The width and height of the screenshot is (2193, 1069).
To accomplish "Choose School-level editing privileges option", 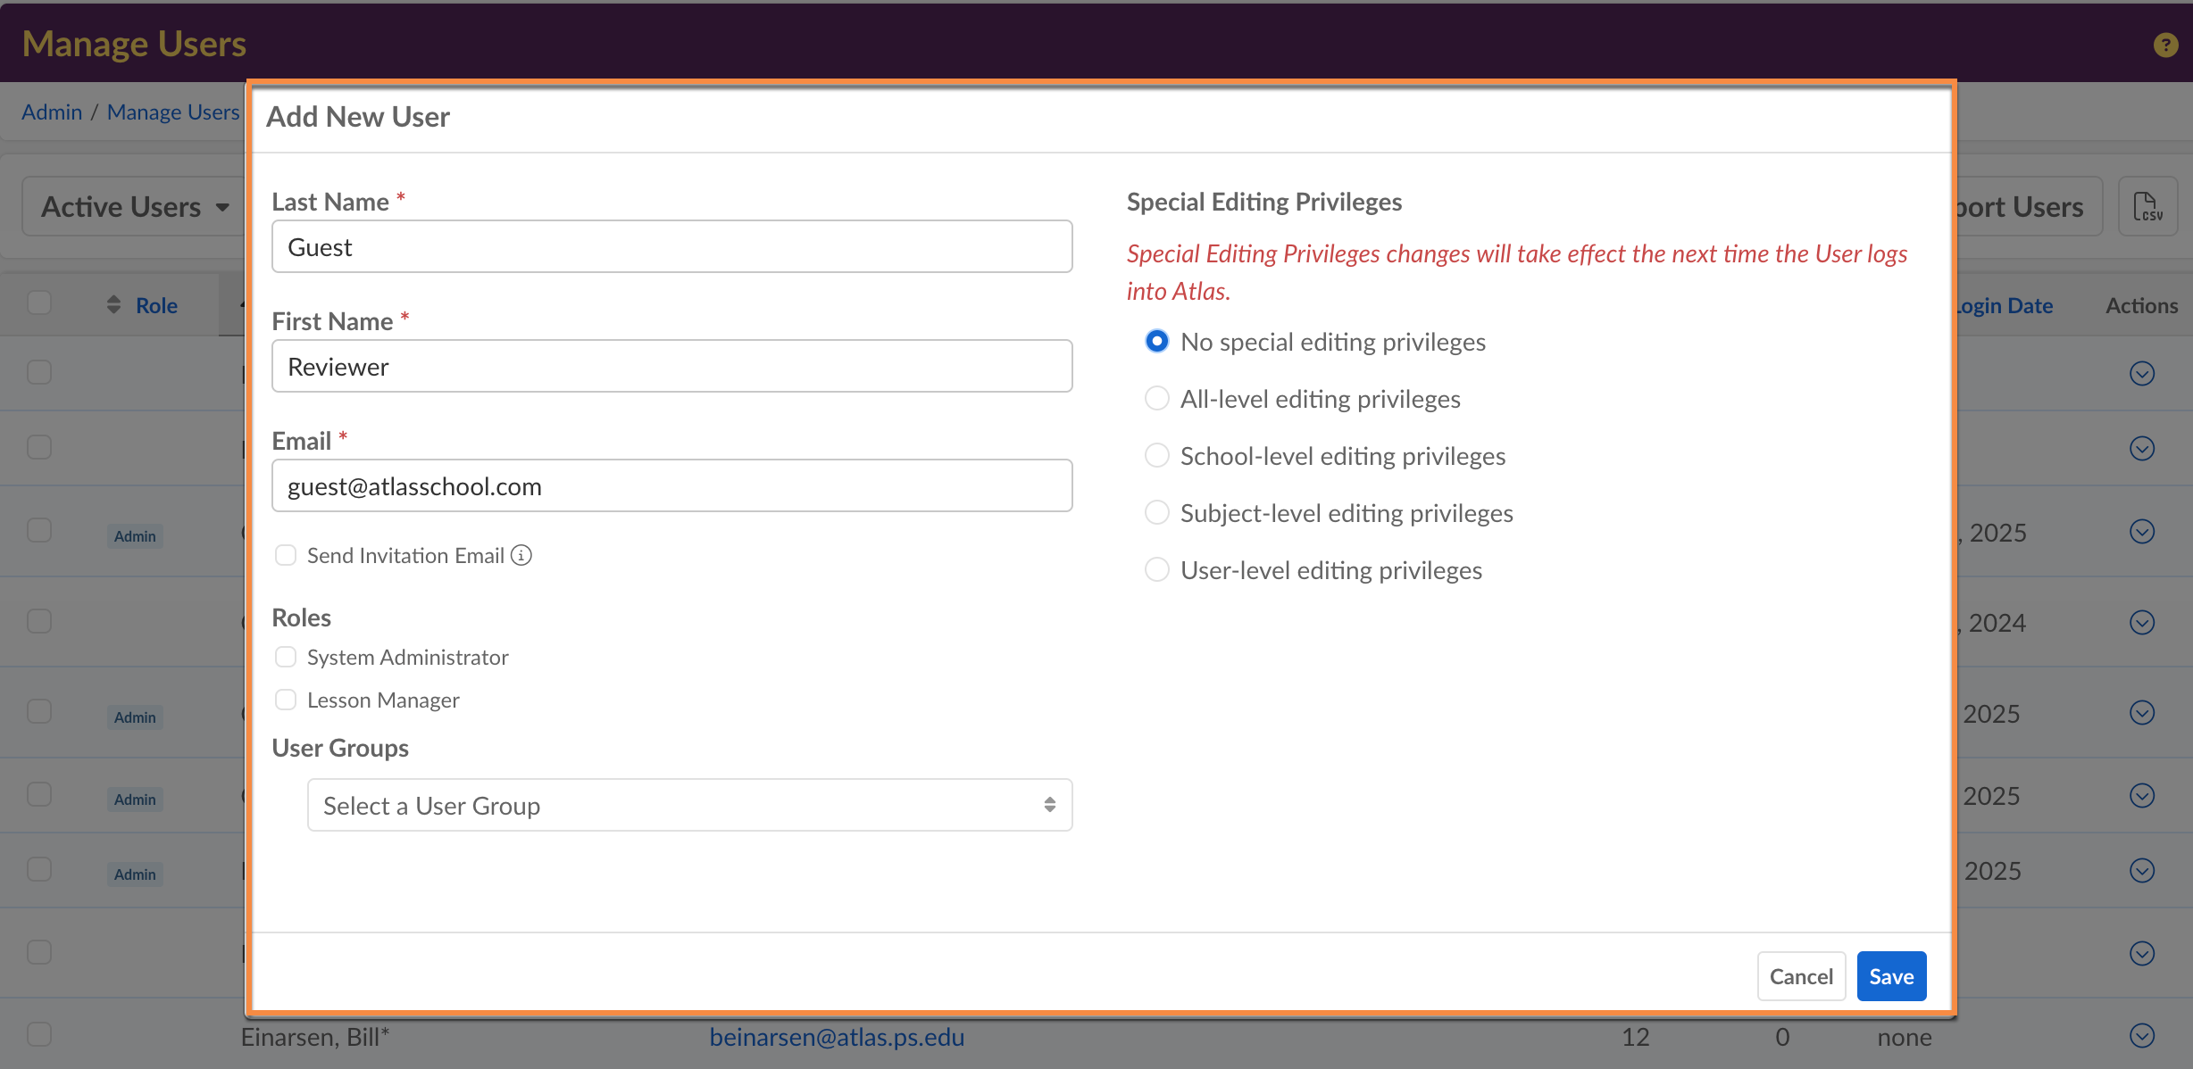I will pos(1156,456).
